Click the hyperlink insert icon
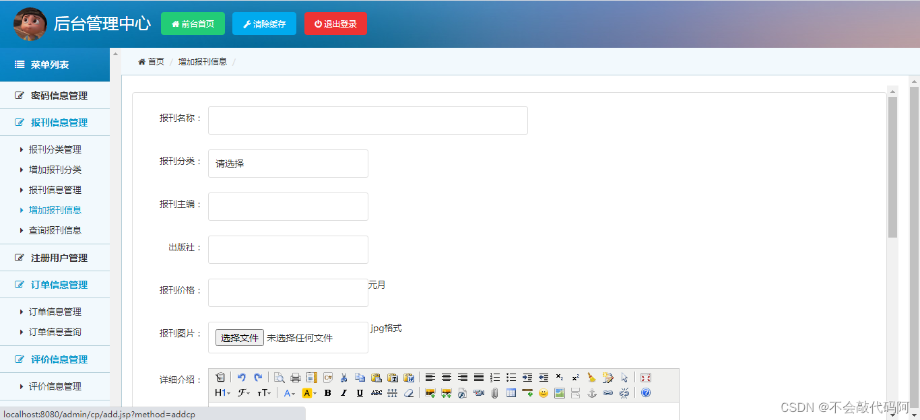920x420 pixels. pyautogui.click(x=608, y=393)
